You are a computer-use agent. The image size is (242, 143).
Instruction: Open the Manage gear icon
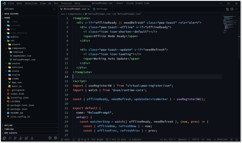pos(56,138)
